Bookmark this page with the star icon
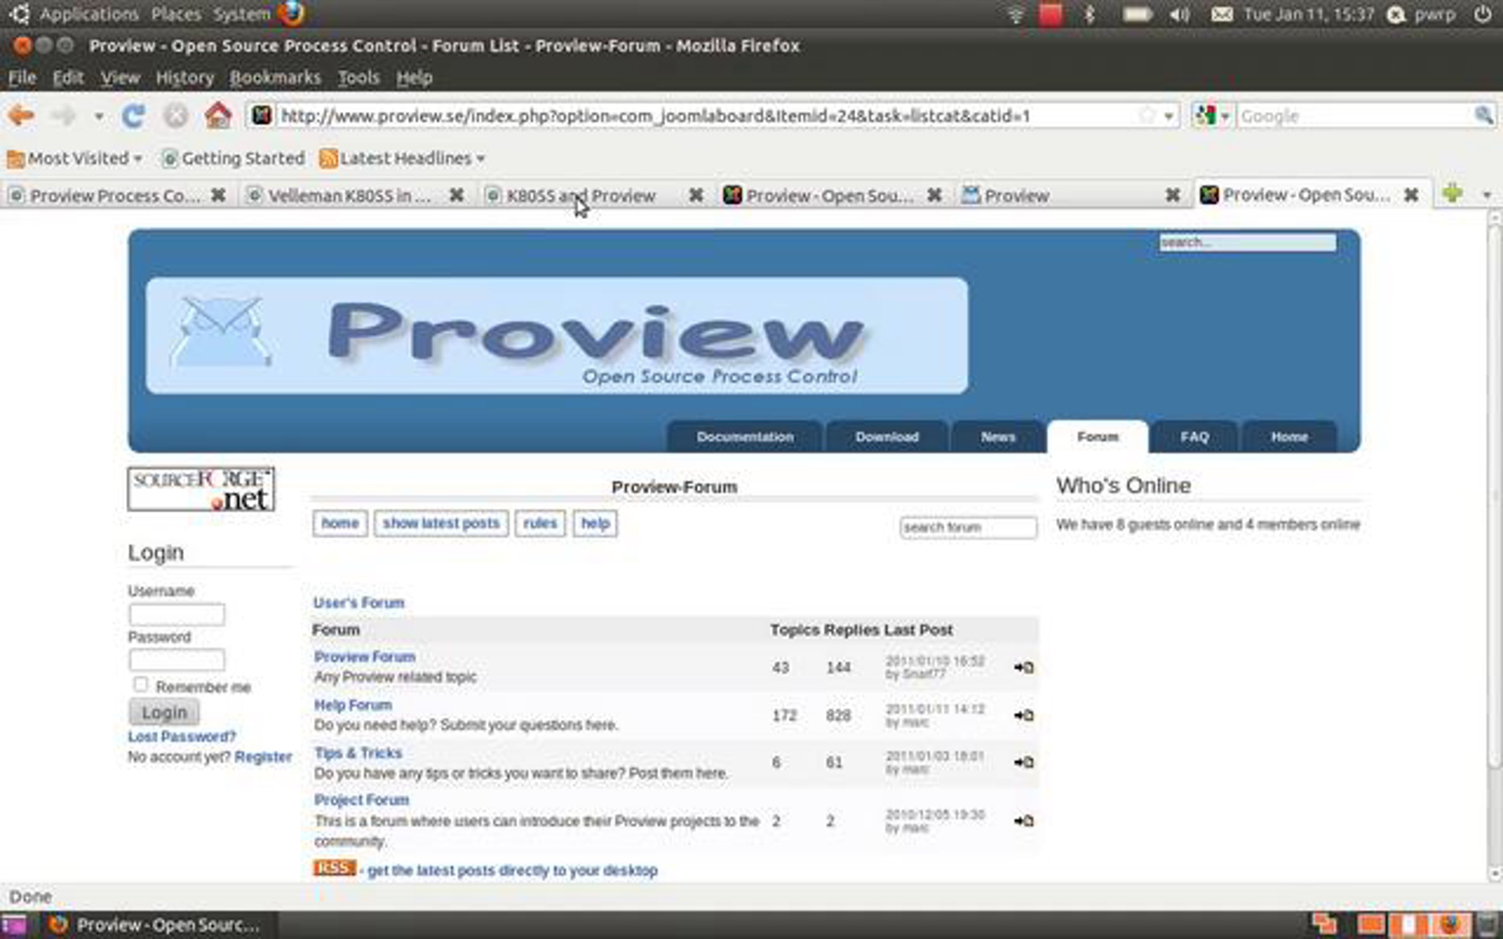This screenshot has height=939, width=1503. tap(1147, 115)
